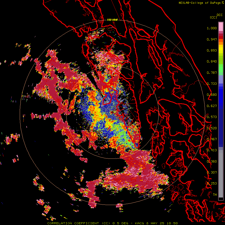Click the 0.787 scale value
This screenshot has height=225, width=225.
(x=212, y=72)
